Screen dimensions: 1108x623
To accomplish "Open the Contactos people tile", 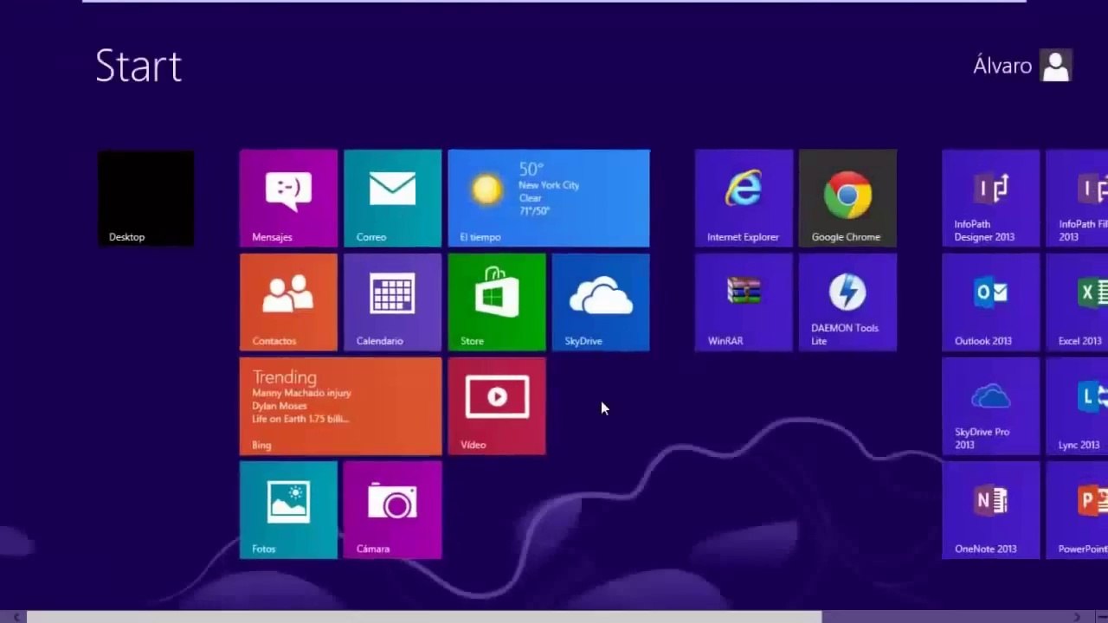I will [x=288, y=302].
